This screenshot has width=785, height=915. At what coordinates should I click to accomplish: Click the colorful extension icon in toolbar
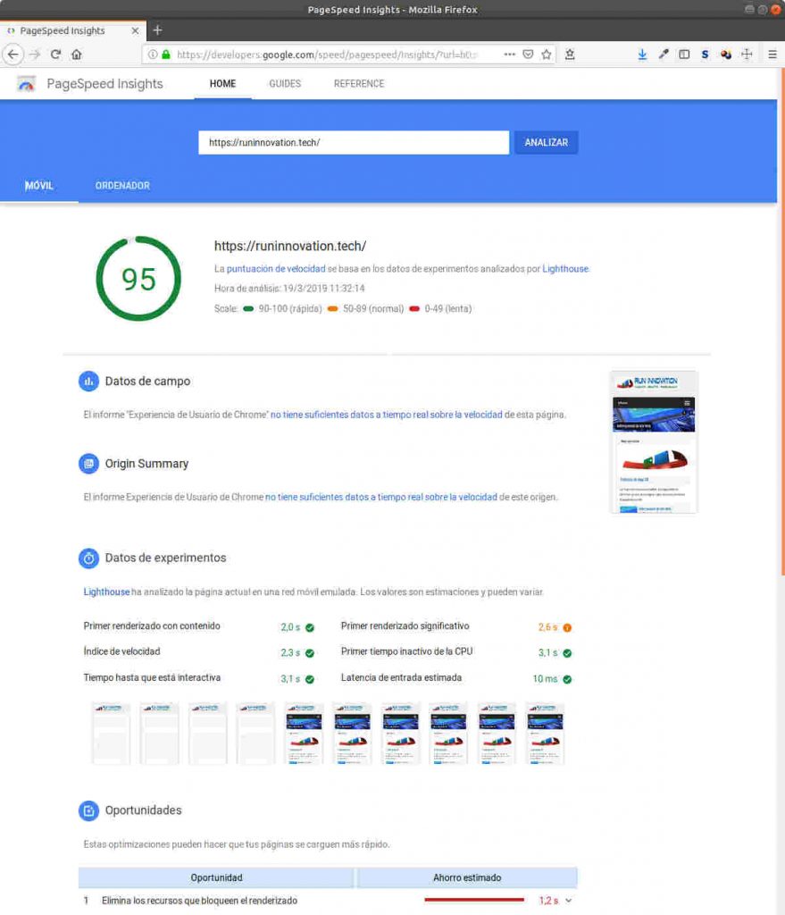(725, 55)
